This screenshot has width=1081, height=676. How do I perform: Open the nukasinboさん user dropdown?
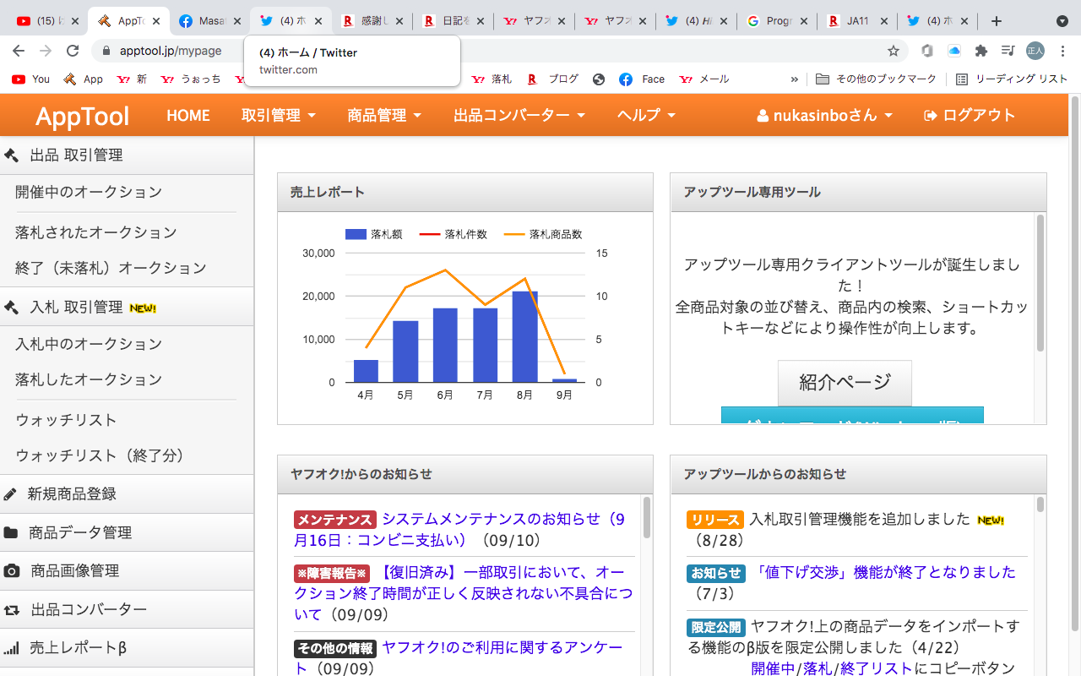pyautogui.click(x=825, y=115)
